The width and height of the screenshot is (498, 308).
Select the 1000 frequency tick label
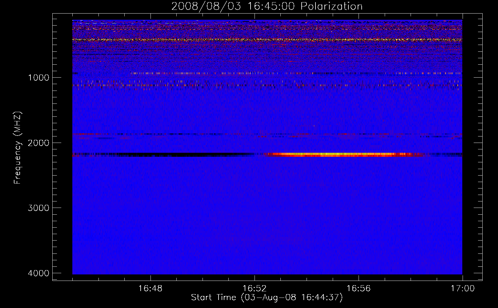pos(38,77)
